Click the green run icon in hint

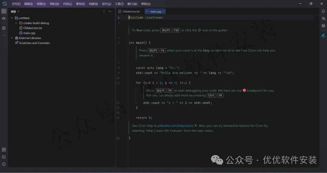pyautogui.click(x=199, y=30)
